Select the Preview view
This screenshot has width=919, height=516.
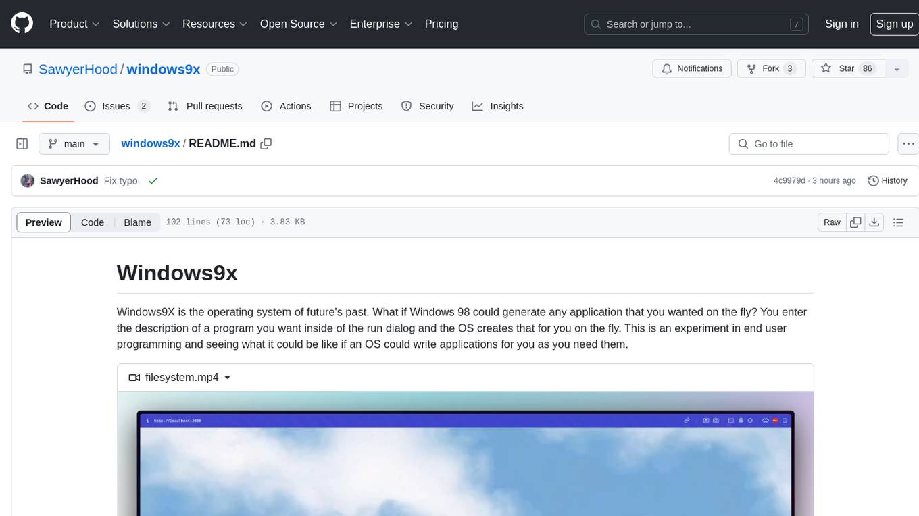[44, 222]
